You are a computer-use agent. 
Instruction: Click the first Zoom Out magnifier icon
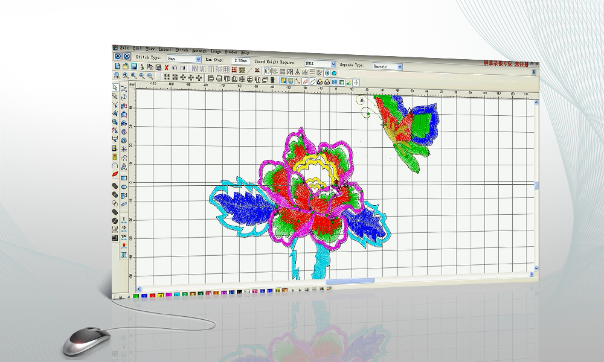[x=142, y=76]
